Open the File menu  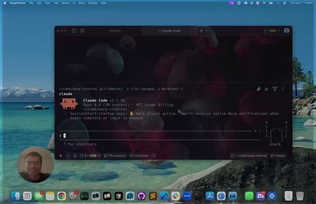pos(31,3)
